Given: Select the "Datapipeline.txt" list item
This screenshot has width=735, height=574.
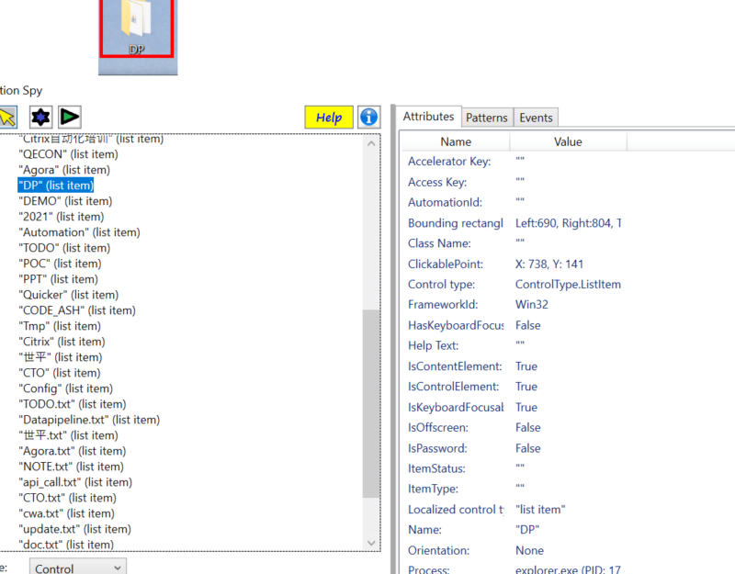Looking at the screenshot, I should point(89,420).
